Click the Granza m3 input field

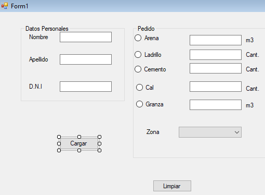[x=216, y=105]
